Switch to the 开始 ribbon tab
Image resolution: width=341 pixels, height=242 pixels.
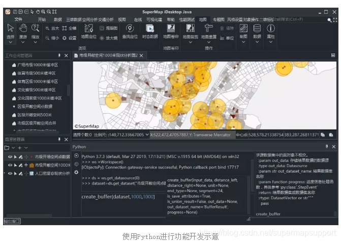coord(42,20)
